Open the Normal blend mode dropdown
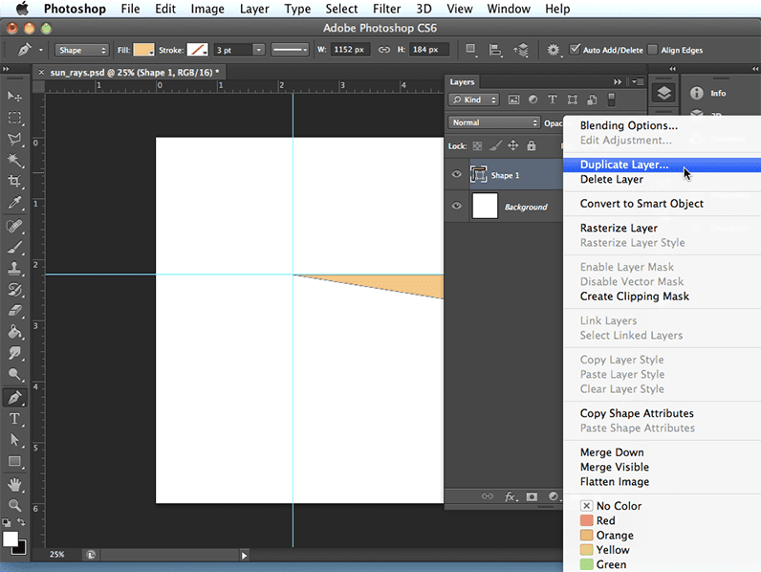 coord(493,122)
